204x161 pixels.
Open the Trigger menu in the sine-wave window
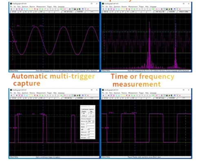coord(49,7)
